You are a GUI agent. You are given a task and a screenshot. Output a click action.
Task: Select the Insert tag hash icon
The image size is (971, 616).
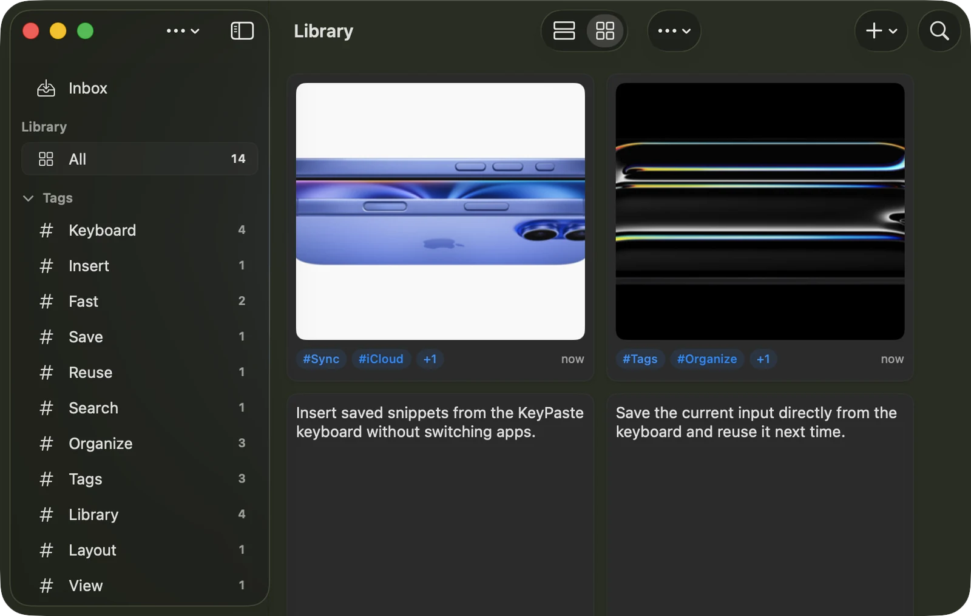pyautogui.click(x=46, y=266)
